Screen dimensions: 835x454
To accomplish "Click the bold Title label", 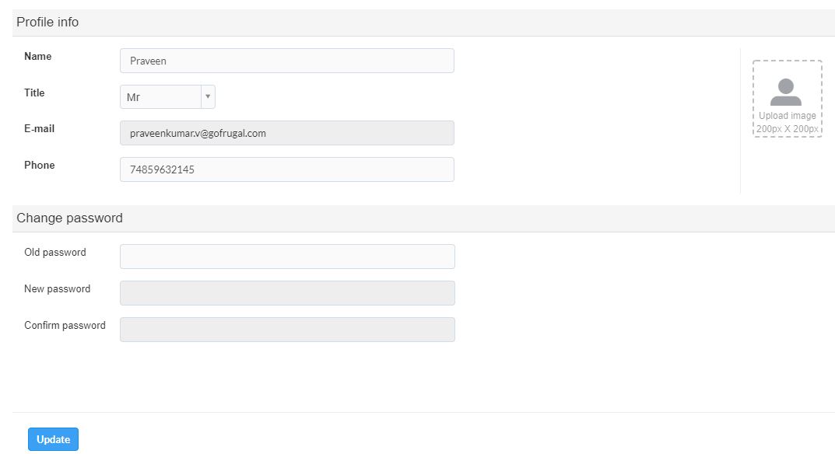I will point(34,93).
